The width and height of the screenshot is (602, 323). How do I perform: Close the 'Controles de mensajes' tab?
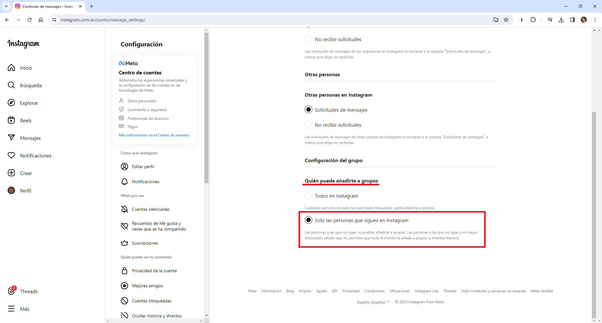click(x=80, y=6)
